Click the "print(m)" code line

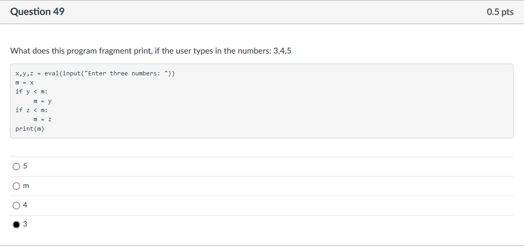[x=30, y=129]
